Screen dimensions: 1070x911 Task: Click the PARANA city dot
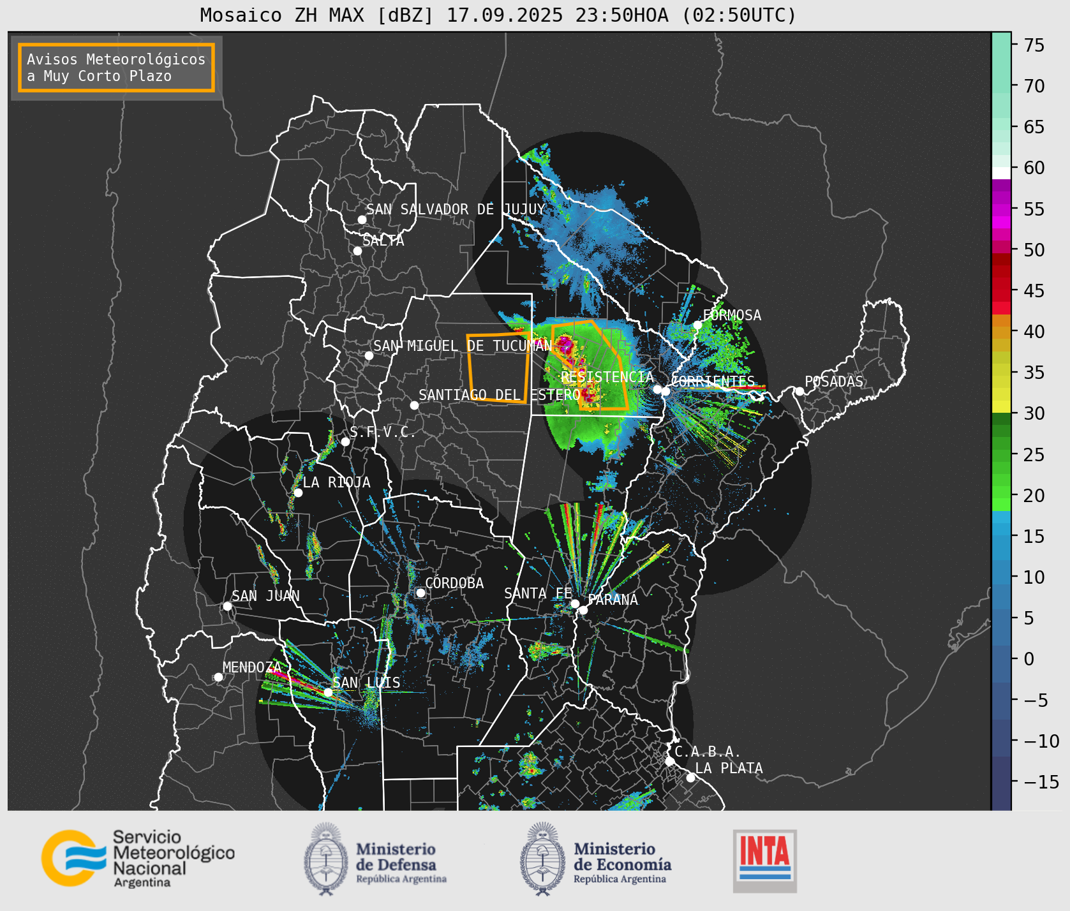point(583,610)
